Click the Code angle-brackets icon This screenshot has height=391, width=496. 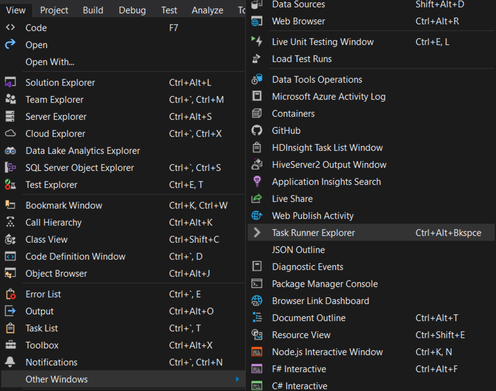tap(10, 28)
